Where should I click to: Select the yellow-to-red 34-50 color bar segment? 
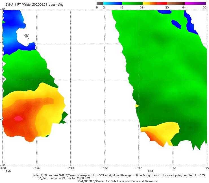[155, 3]
